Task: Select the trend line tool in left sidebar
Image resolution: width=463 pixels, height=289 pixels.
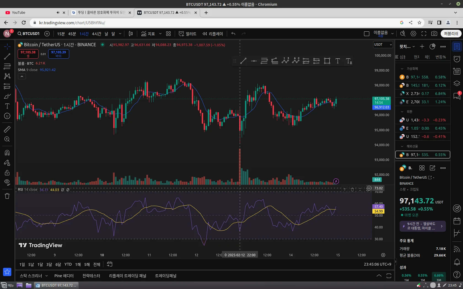Action: tap(7, 56)
